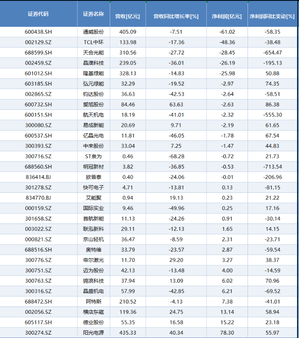The image size is (299, 338).
Task: Click 晶盛机电 revenue growth -42.85
Action: [x=176, y=291]
